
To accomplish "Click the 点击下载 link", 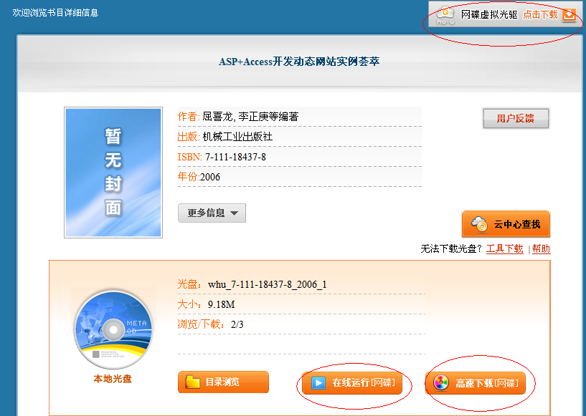I will (540, 14).
